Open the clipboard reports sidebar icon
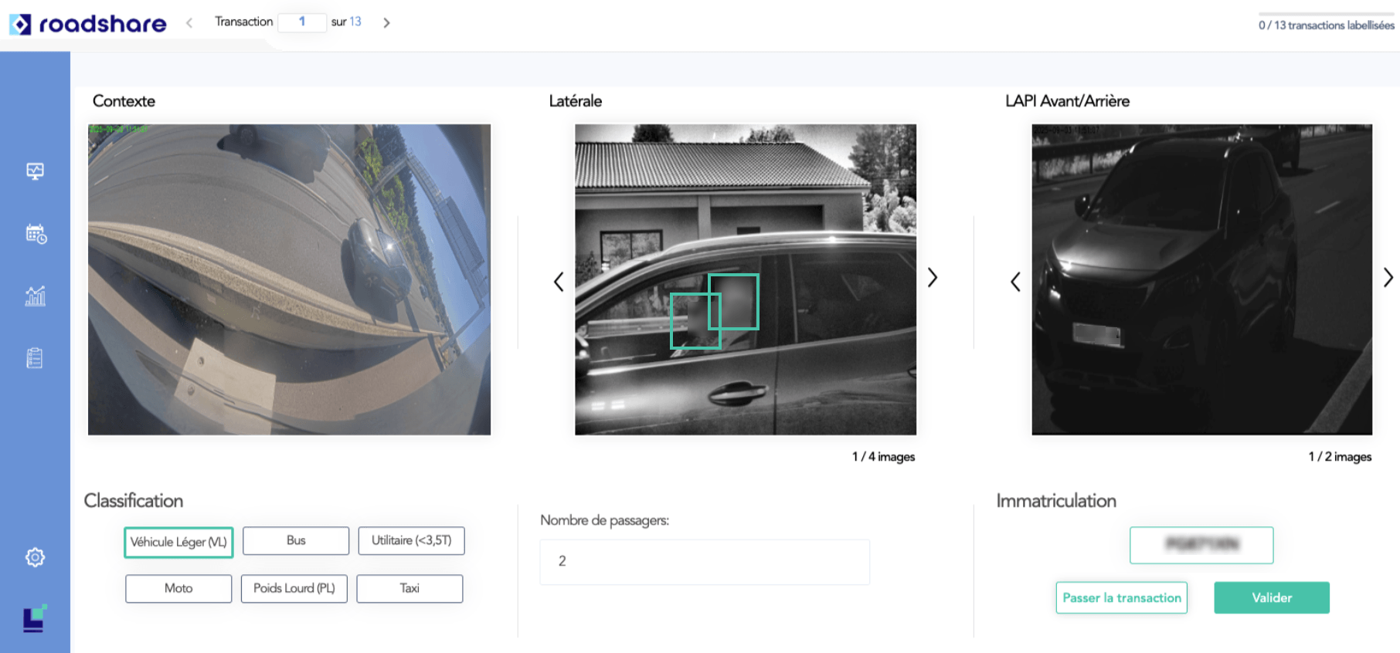The width and height of the screenshot is (1400, 653). (35, 357)
